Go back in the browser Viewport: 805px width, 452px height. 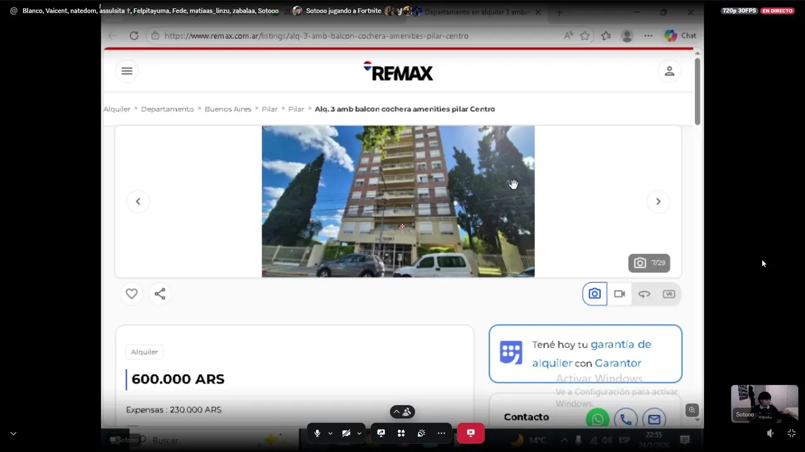[113, 36]
